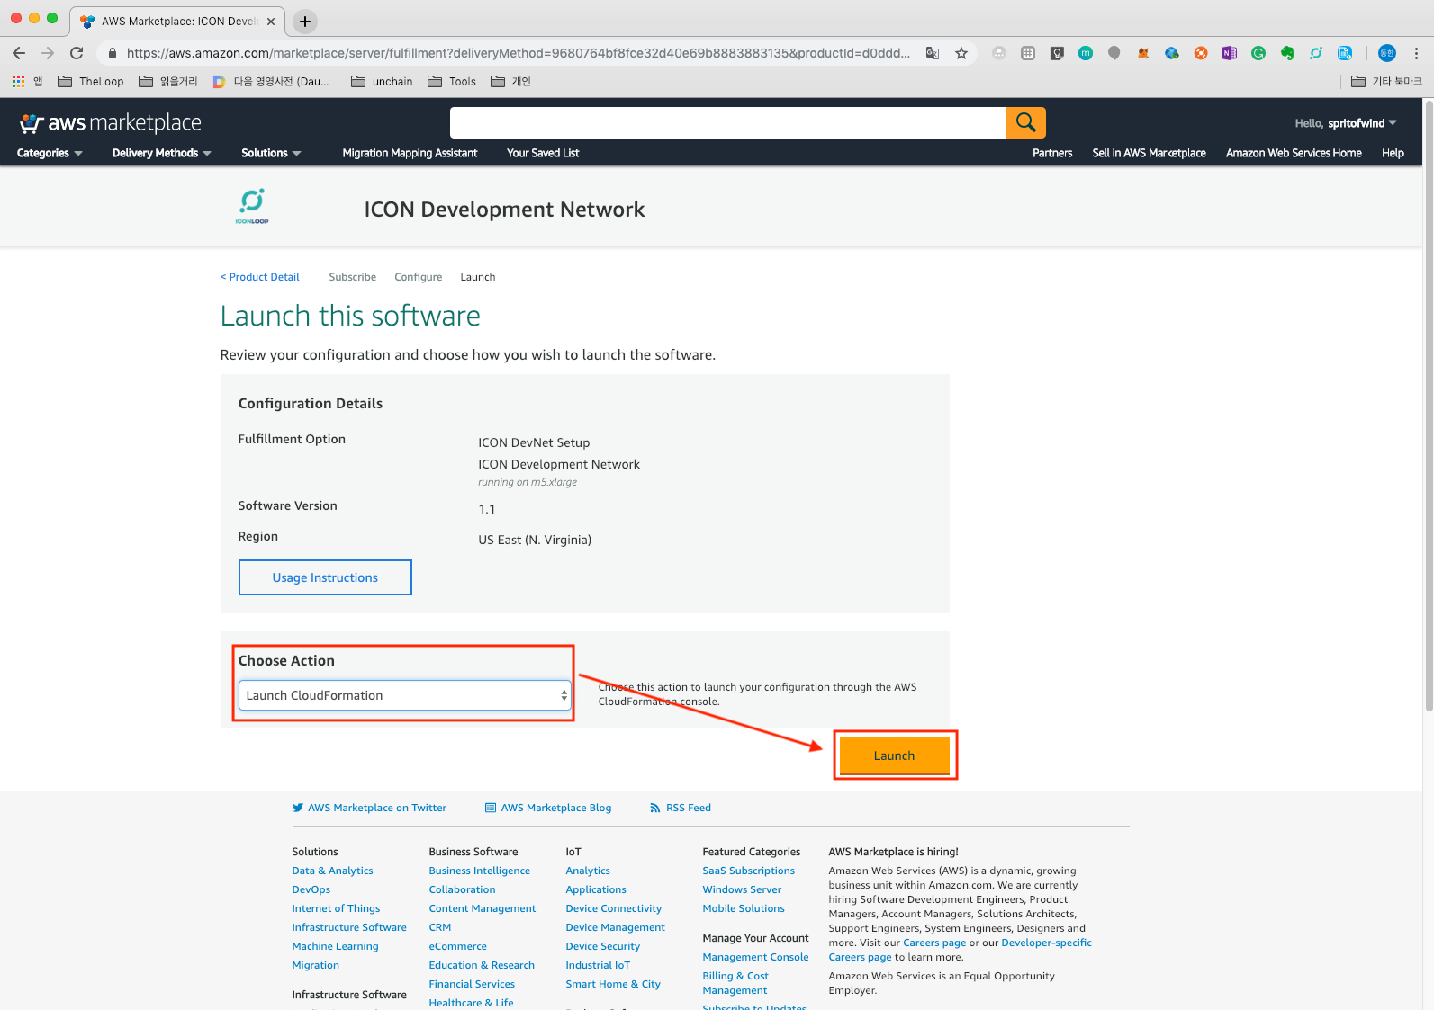Open the blue document extension icon
This screenshot has height=1010, width=1434.
(x=1345, y=53)
